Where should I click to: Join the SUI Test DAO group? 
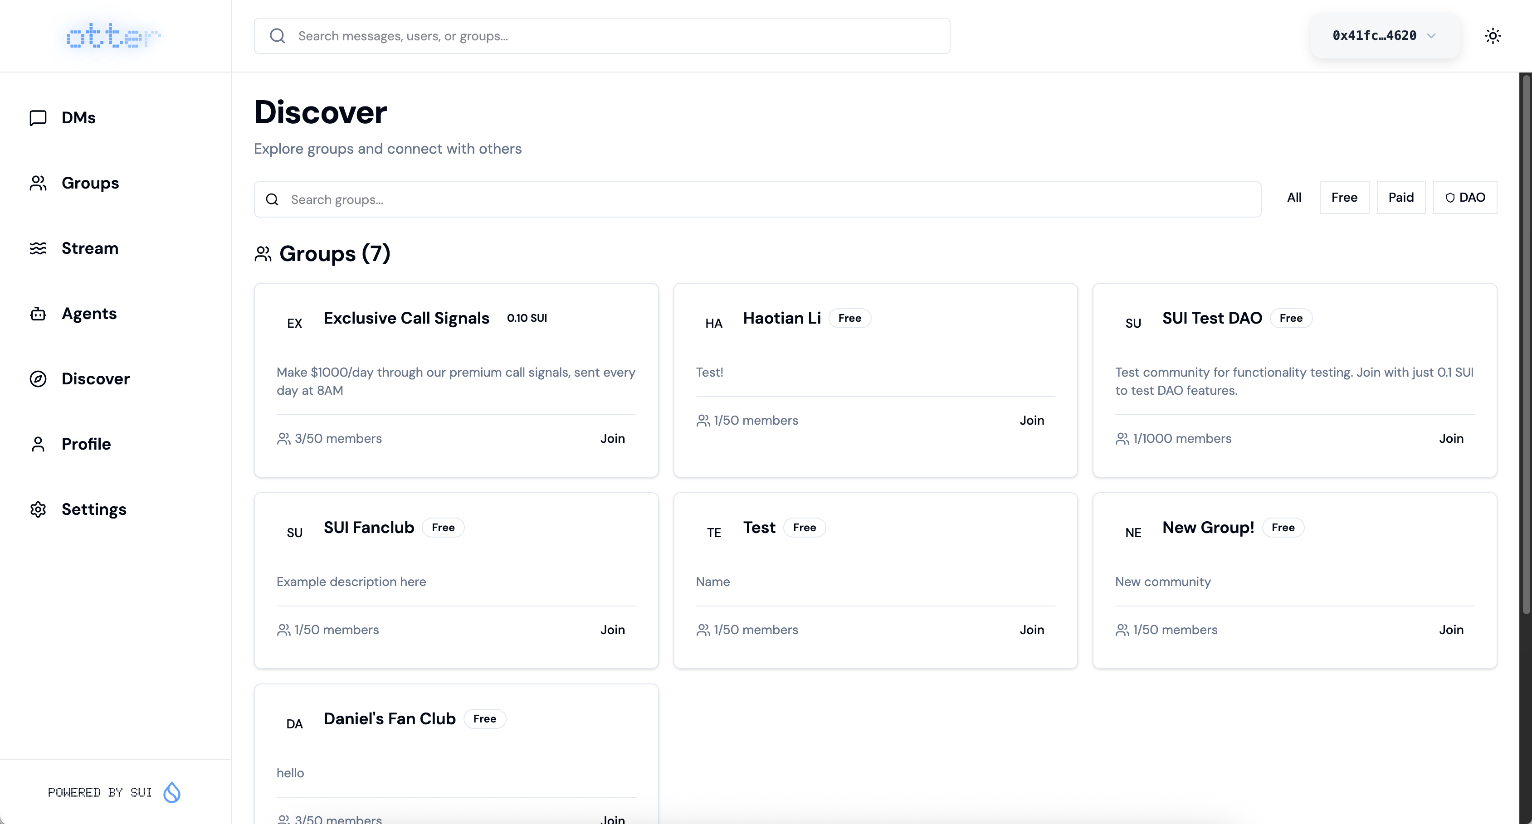[1450, 439]
